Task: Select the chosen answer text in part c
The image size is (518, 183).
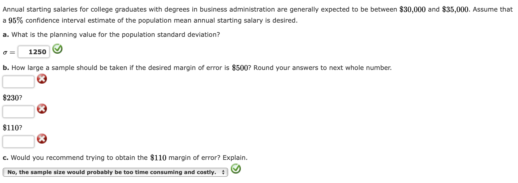Action: click(111, 172)
